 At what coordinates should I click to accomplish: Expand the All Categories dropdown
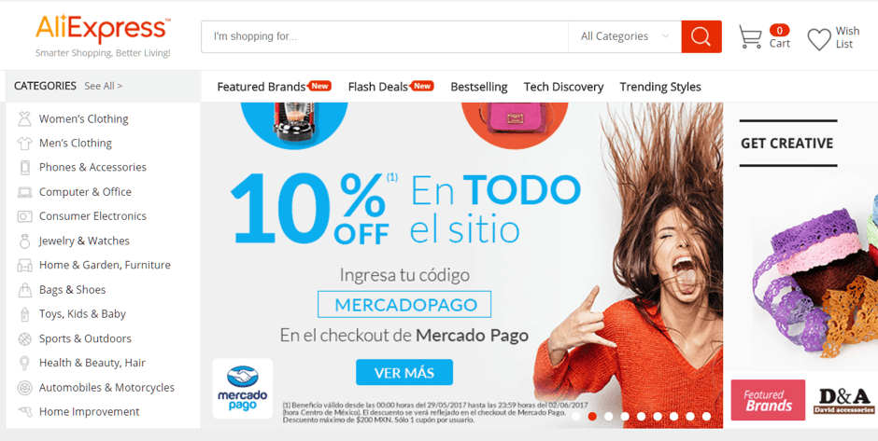[624, 37]
